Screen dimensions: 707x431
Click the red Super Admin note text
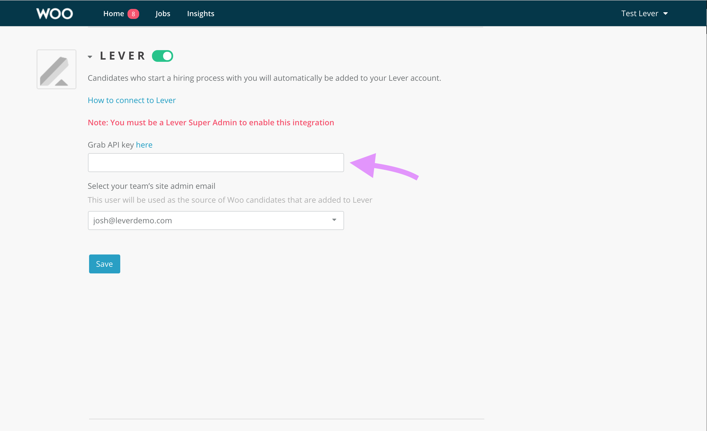coord(211,123)
